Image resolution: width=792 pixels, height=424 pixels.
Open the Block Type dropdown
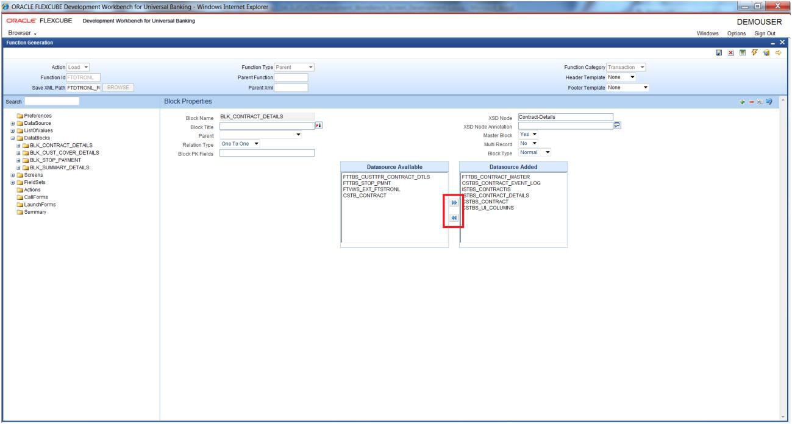535,152
